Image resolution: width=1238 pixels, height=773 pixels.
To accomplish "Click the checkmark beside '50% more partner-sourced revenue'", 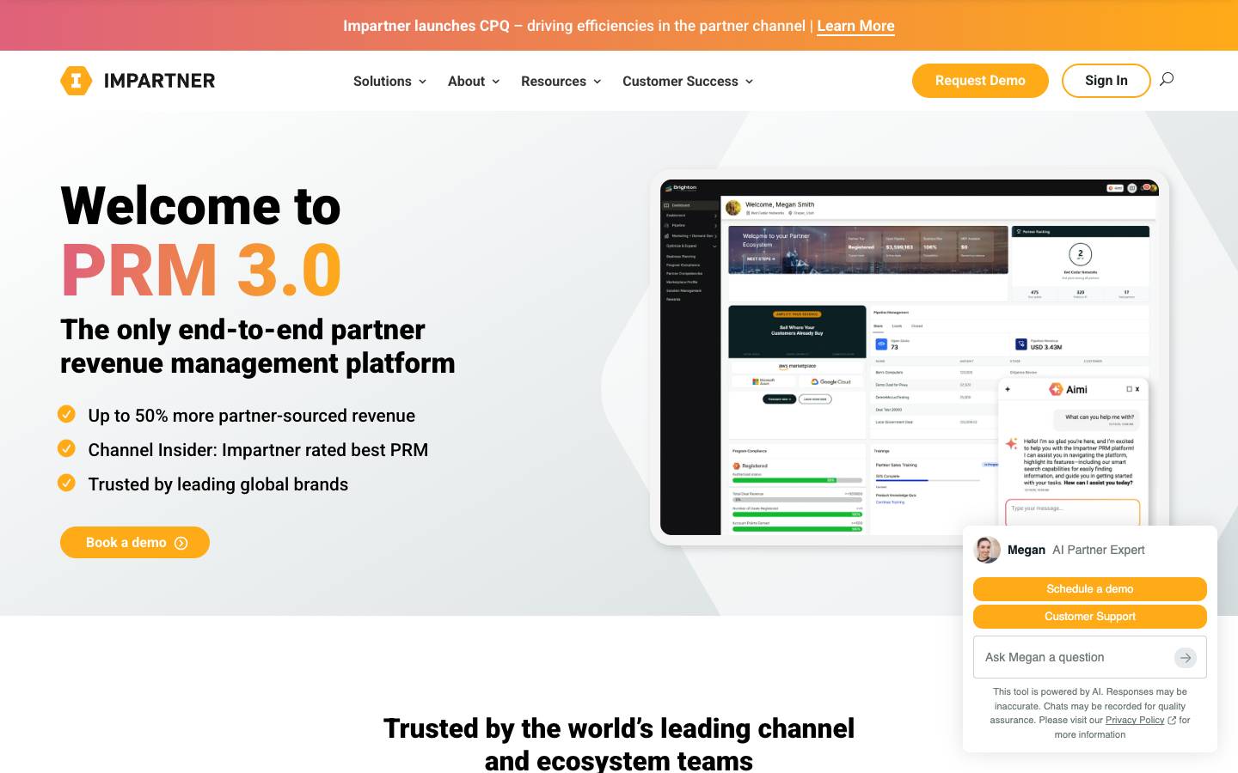I will [66, 414].
